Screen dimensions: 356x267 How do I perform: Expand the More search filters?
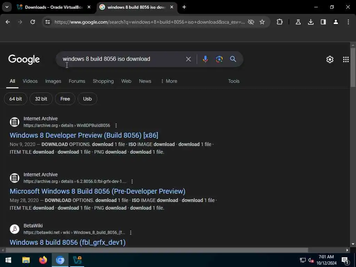click(x=169, y=81)
